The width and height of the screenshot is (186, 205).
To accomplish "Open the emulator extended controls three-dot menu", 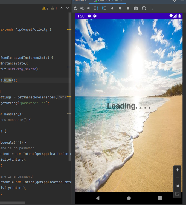I will pos(152,8).
